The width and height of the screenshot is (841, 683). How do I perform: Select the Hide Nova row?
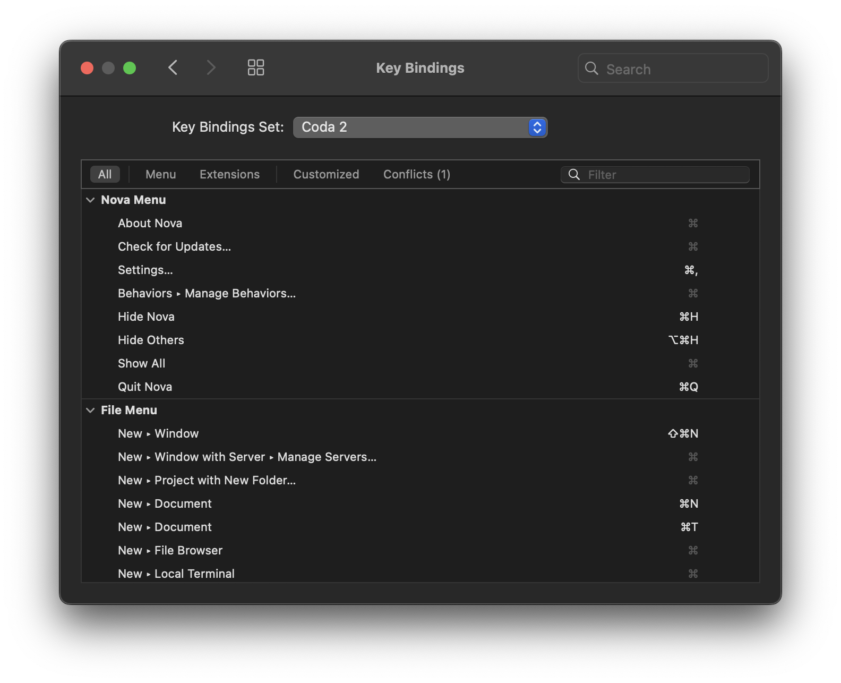[x=420, y=317]
